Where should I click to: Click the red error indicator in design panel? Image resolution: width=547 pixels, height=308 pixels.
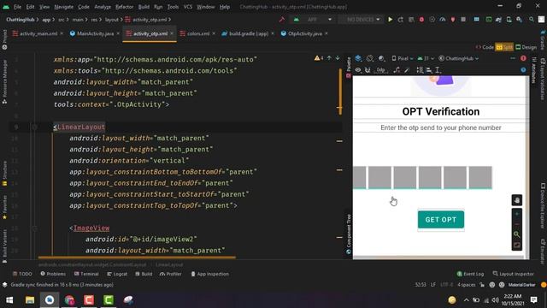[x=523, y=58]
